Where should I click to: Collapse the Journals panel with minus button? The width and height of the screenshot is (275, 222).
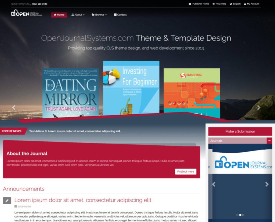(x=269, y=141)
